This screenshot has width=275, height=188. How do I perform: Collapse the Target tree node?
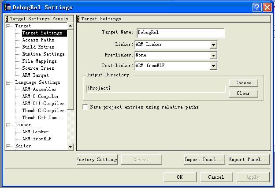[x=8, y=26]
